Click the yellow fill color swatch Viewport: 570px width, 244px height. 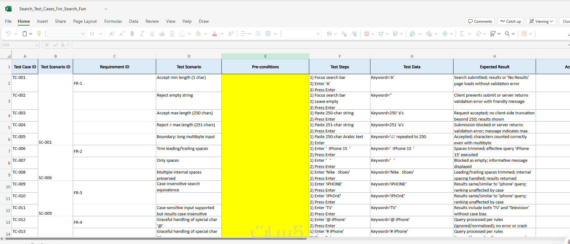point(198,34)
